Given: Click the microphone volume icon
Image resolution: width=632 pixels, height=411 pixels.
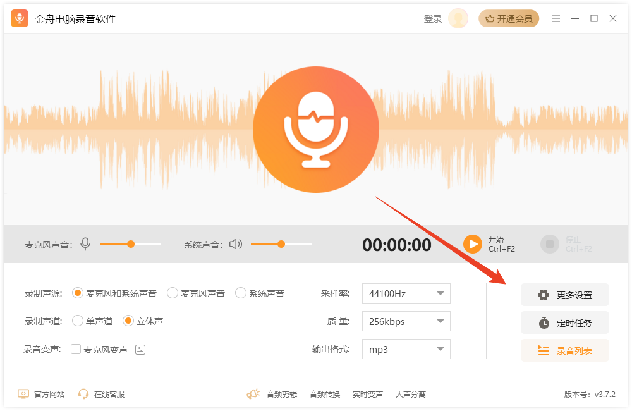Looking at the screenshot, I should 85,243.
